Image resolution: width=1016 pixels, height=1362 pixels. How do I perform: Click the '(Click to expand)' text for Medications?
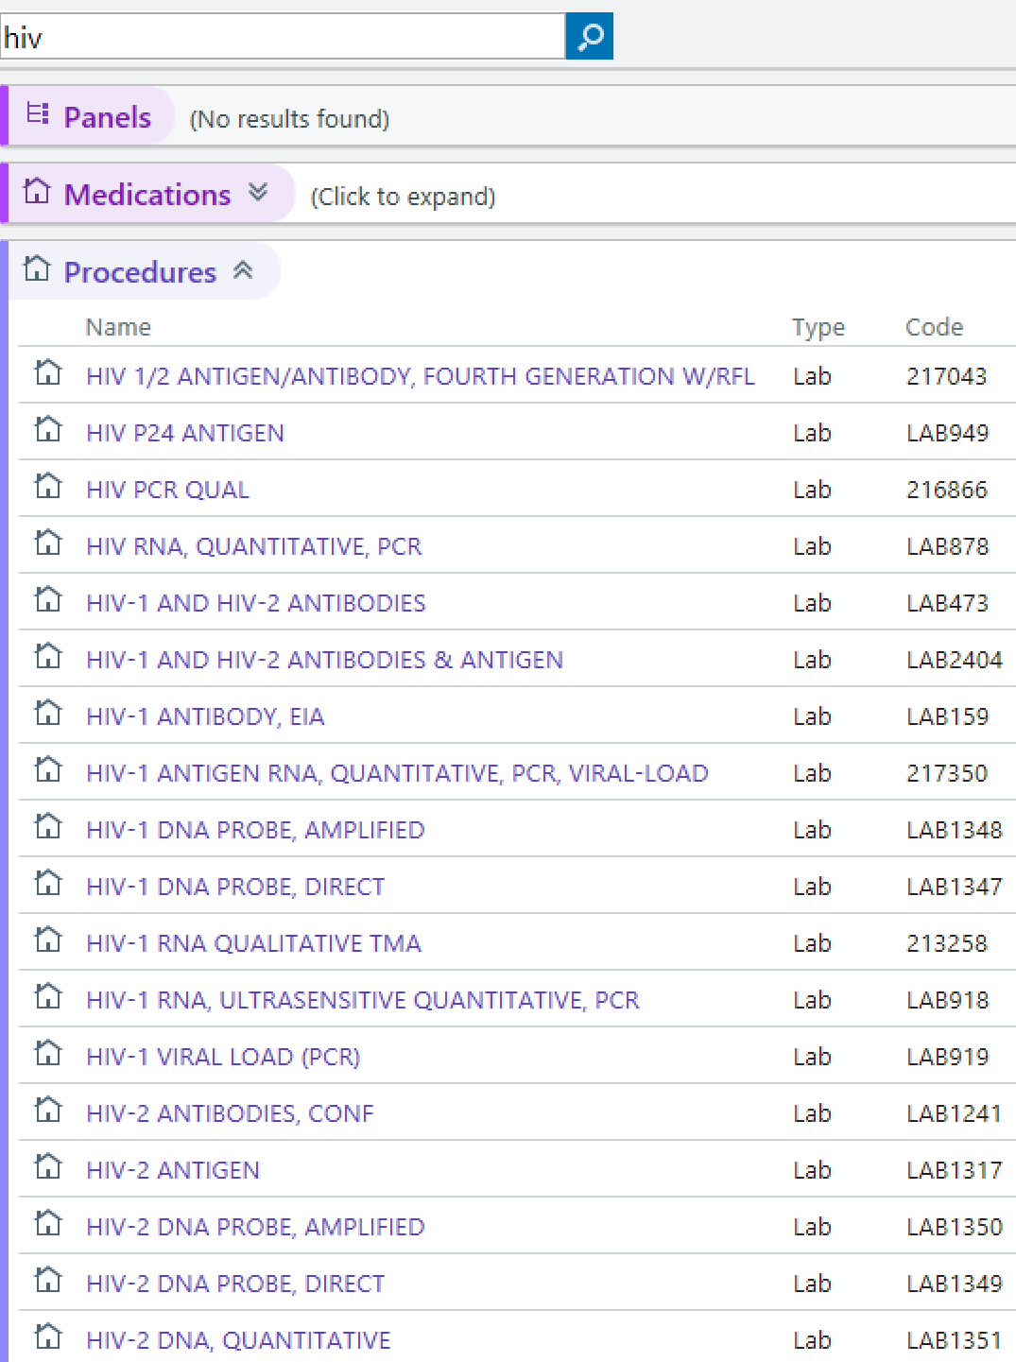click(x=403, y=197)
